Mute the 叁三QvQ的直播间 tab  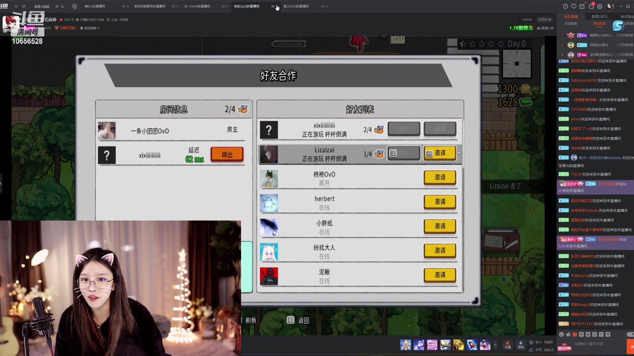coord(322,6)
